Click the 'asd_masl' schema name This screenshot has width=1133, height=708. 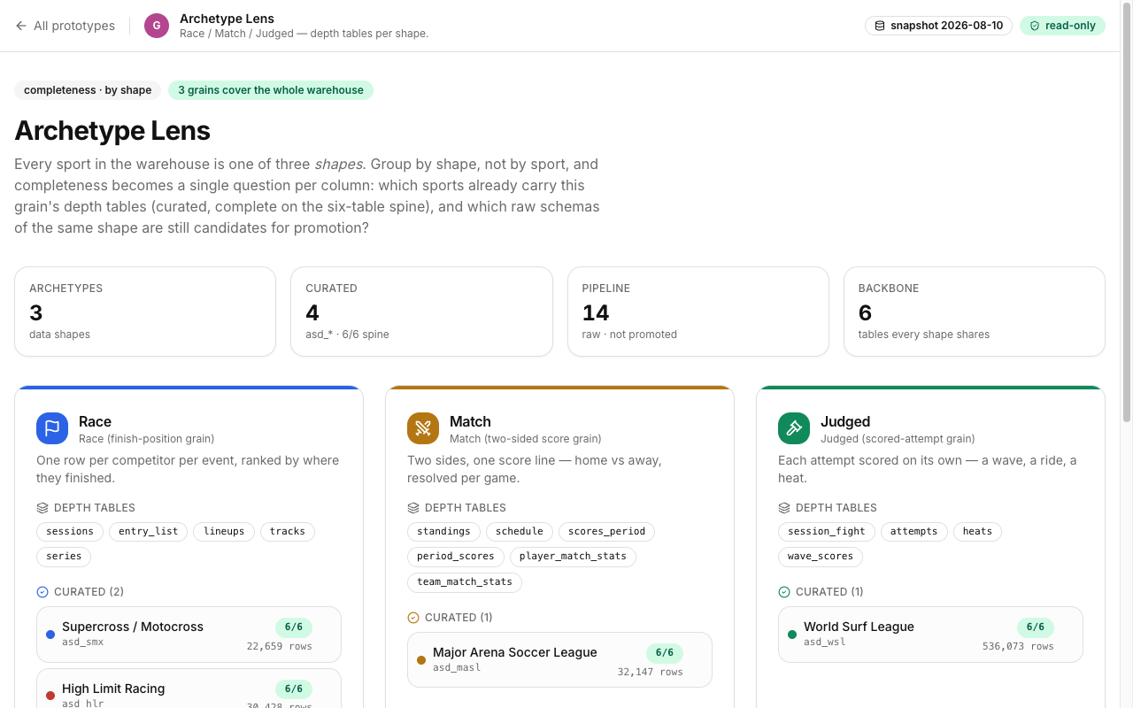[x=457, y=668]
